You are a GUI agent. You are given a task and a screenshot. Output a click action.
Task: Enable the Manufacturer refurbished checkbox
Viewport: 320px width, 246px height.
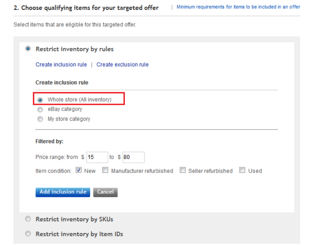(x=105, y=171)
